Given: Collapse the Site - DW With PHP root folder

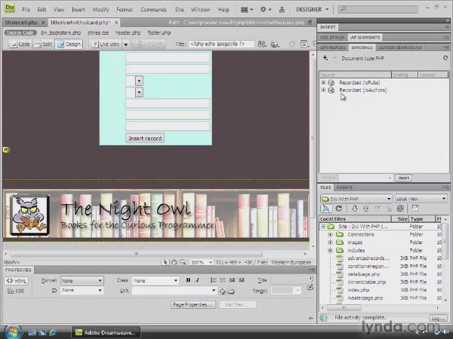Looking at the screenshot, I should point(323,227).
